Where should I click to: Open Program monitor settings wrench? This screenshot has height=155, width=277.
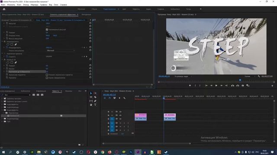(259, 77)
